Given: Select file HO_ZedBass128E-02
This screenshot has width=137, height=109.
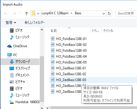Looking at the screenshot, I should tap(71, 74).
